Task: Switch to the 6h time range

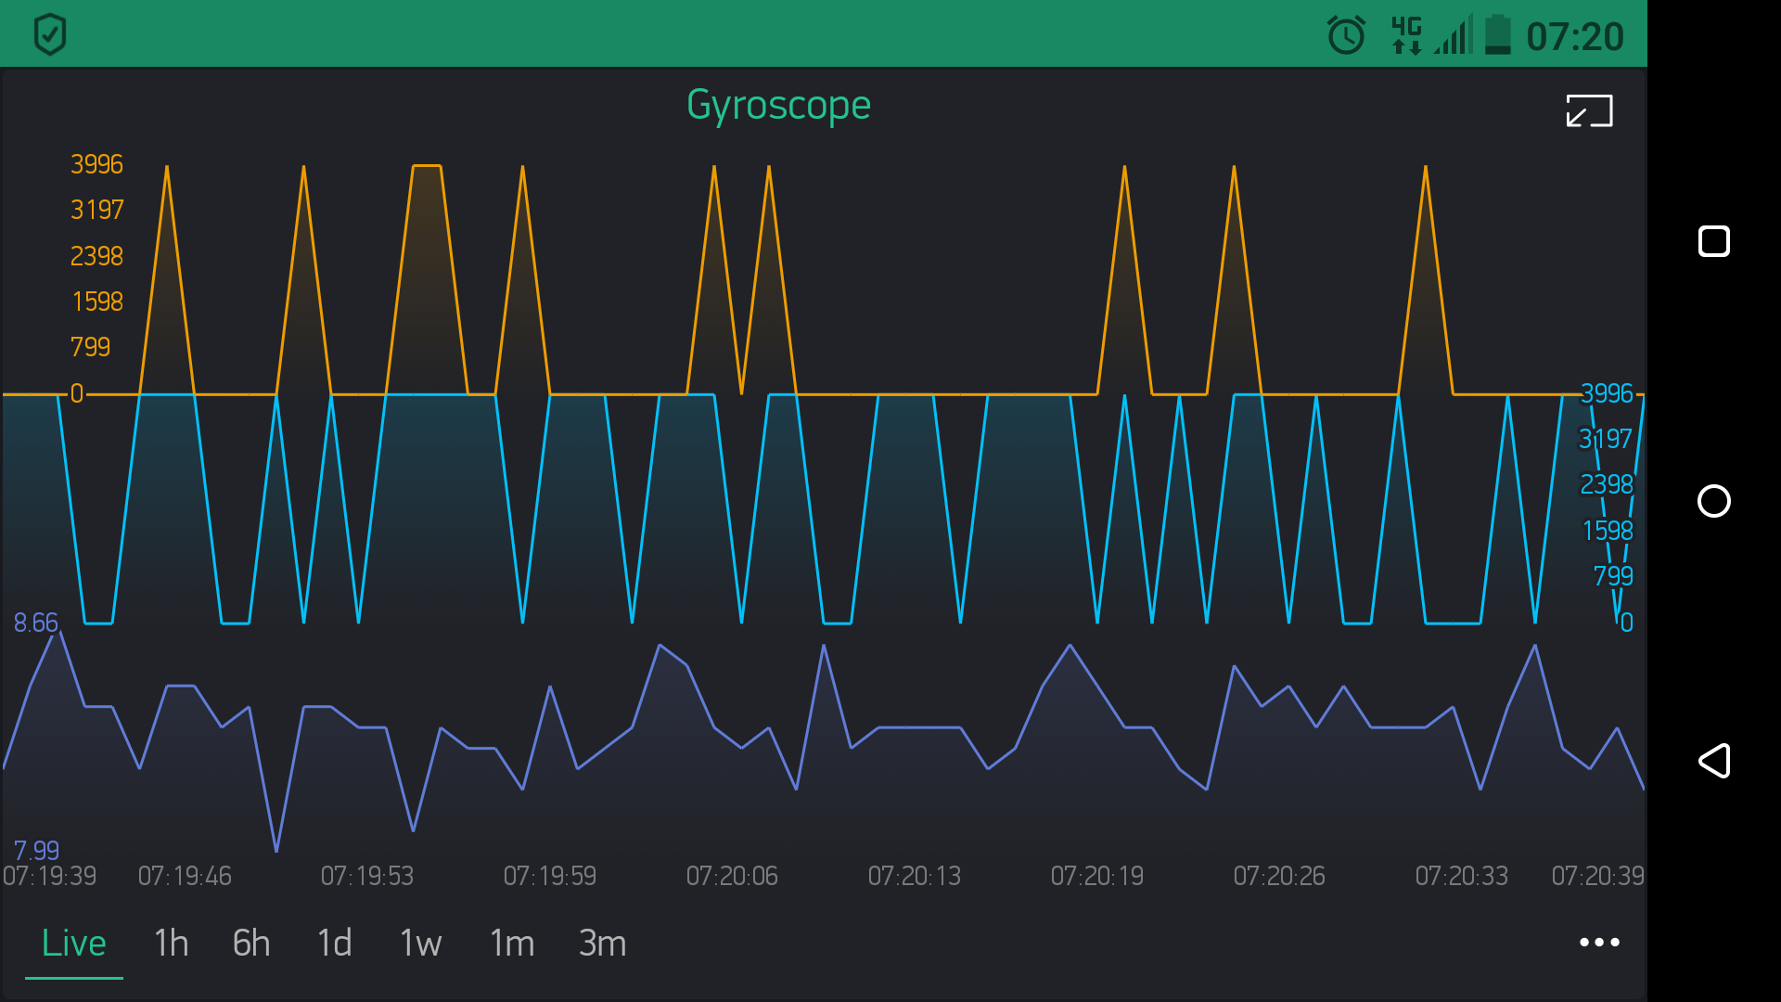Action: (251, 944)
